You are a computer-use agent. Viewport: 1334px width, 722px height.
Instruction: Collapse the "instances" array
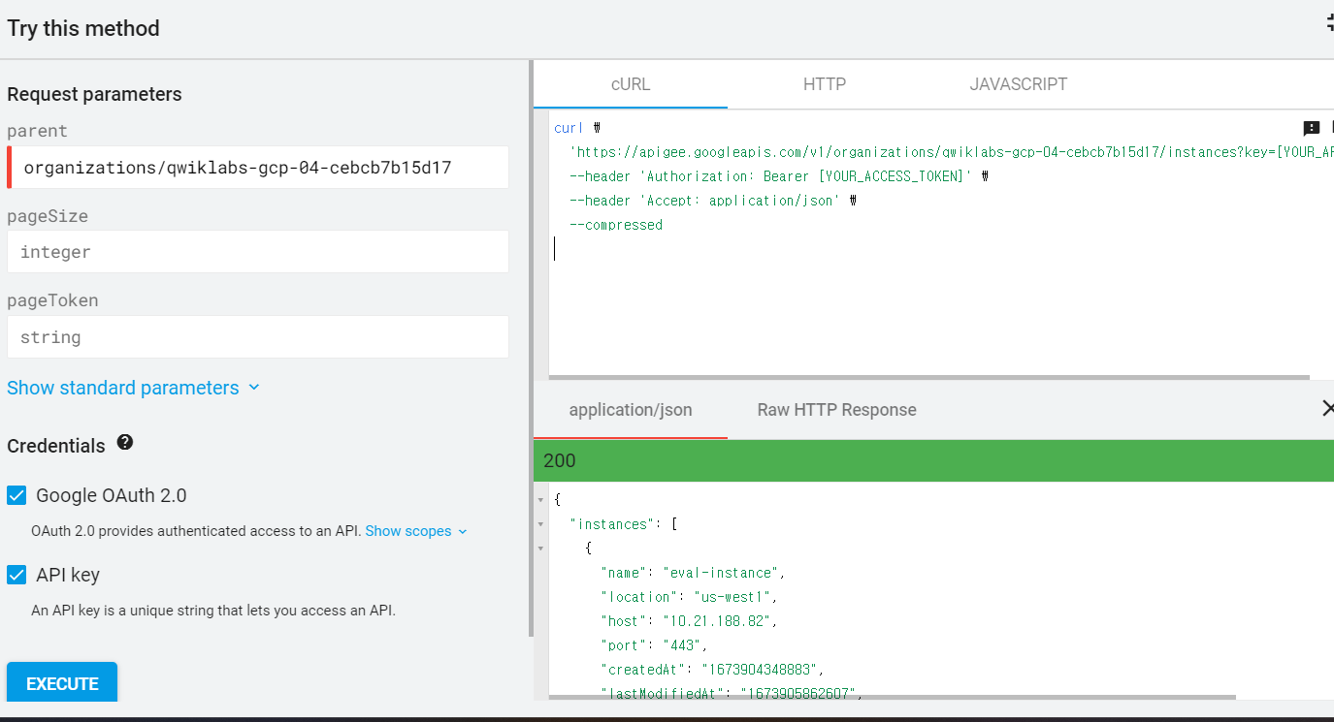pos(540,524)
